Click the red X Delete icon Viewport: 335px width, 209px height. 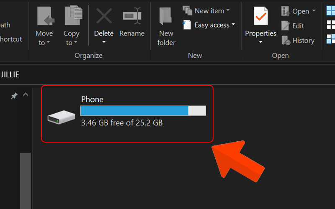pyautogui.click(x=104, y=16)
